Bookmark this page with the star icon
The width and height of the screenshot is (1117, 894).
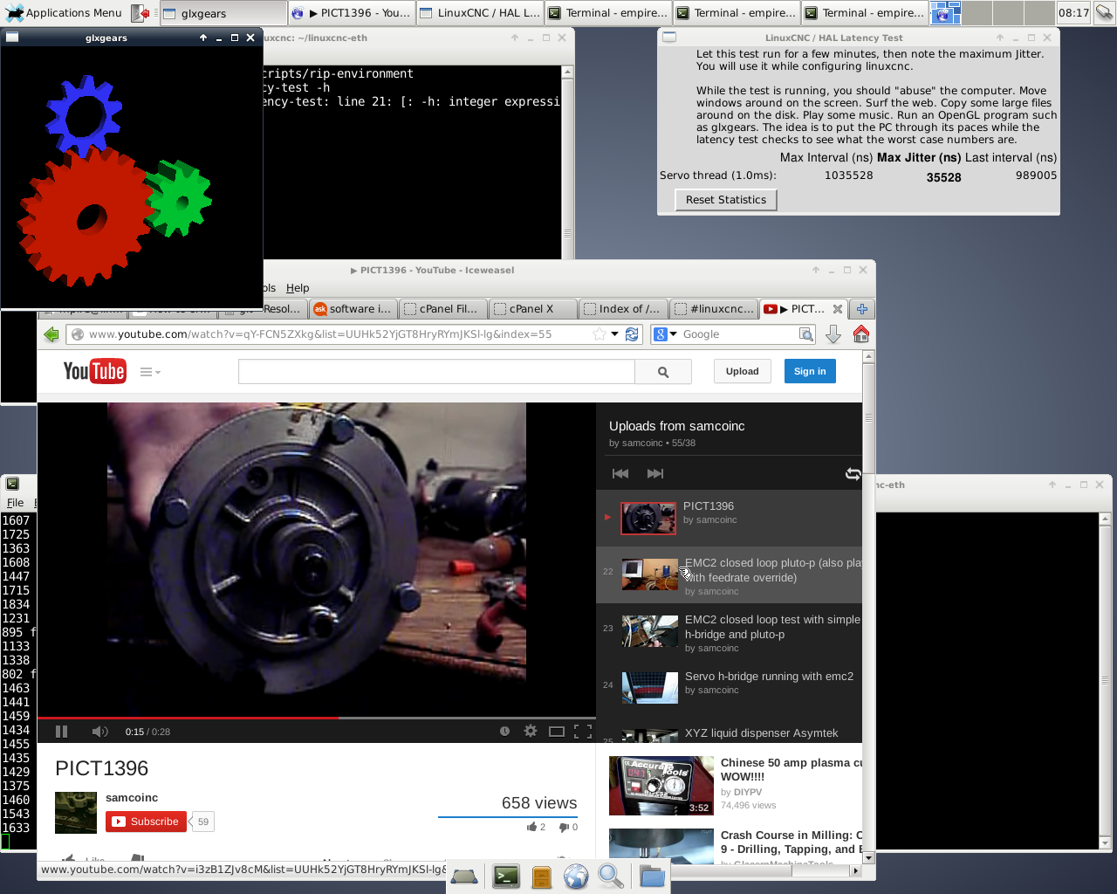coord(599,334)
